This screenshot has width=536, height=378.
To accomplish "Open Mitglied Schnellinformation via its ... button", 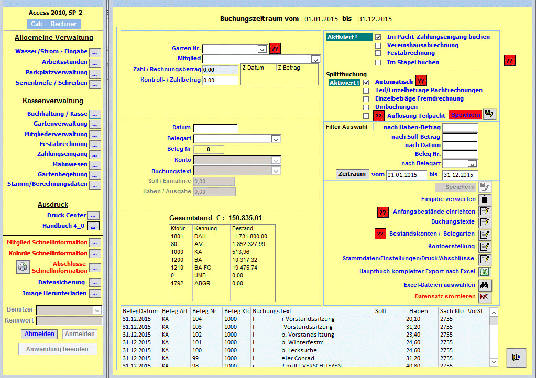I will tap(95, 243).
